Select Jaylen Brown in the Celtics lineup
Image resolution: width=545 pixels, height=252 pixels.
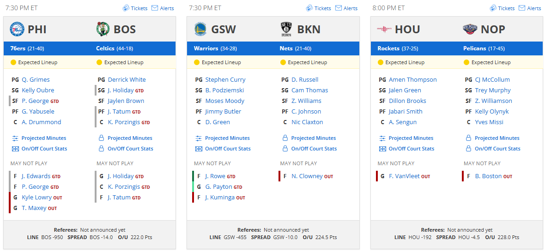126,101
